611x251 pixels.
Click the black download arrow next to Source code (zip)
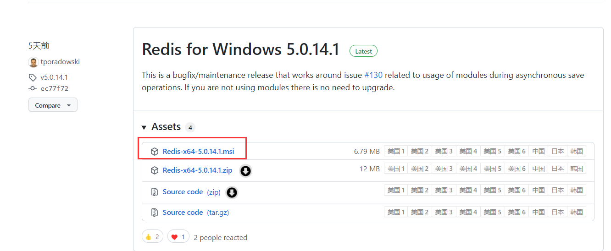click(x=232, y=192)
